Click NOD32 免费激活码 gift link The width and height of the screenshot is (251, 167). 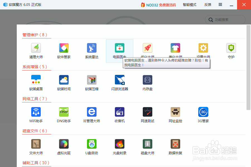click(158, 5)
